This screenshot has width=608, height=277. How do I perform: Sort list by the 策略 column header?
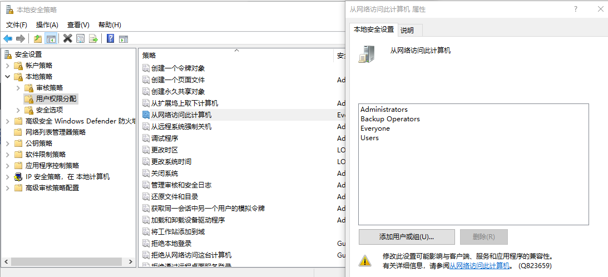pyautogui.click(x=236, y=56)
